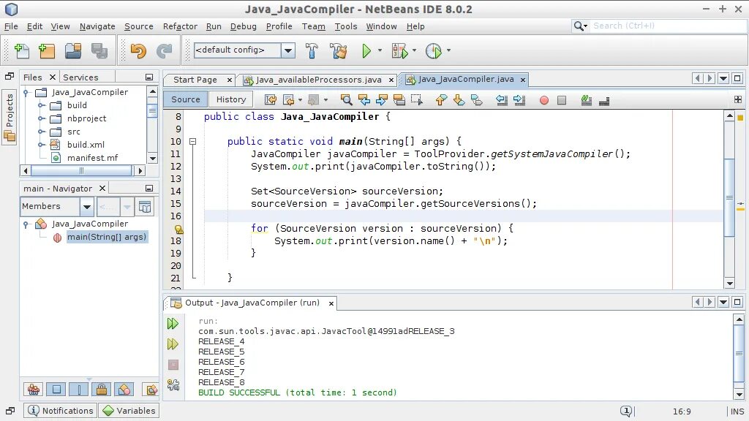Click the Comment code icon
Screen dimensions: 749x421
coord(586,99)
